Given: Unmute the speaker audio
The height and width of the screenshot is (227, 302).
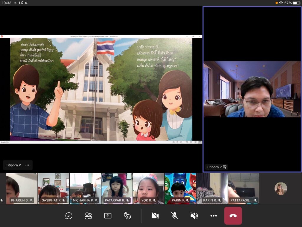Looking at the screenshot, I should pyautogui.click(x=194, y=216).
